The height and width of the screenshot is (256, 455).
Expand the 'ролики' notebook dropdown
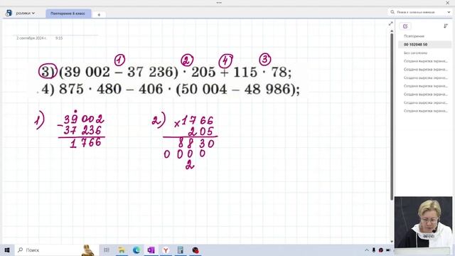[x=26, y=13]
